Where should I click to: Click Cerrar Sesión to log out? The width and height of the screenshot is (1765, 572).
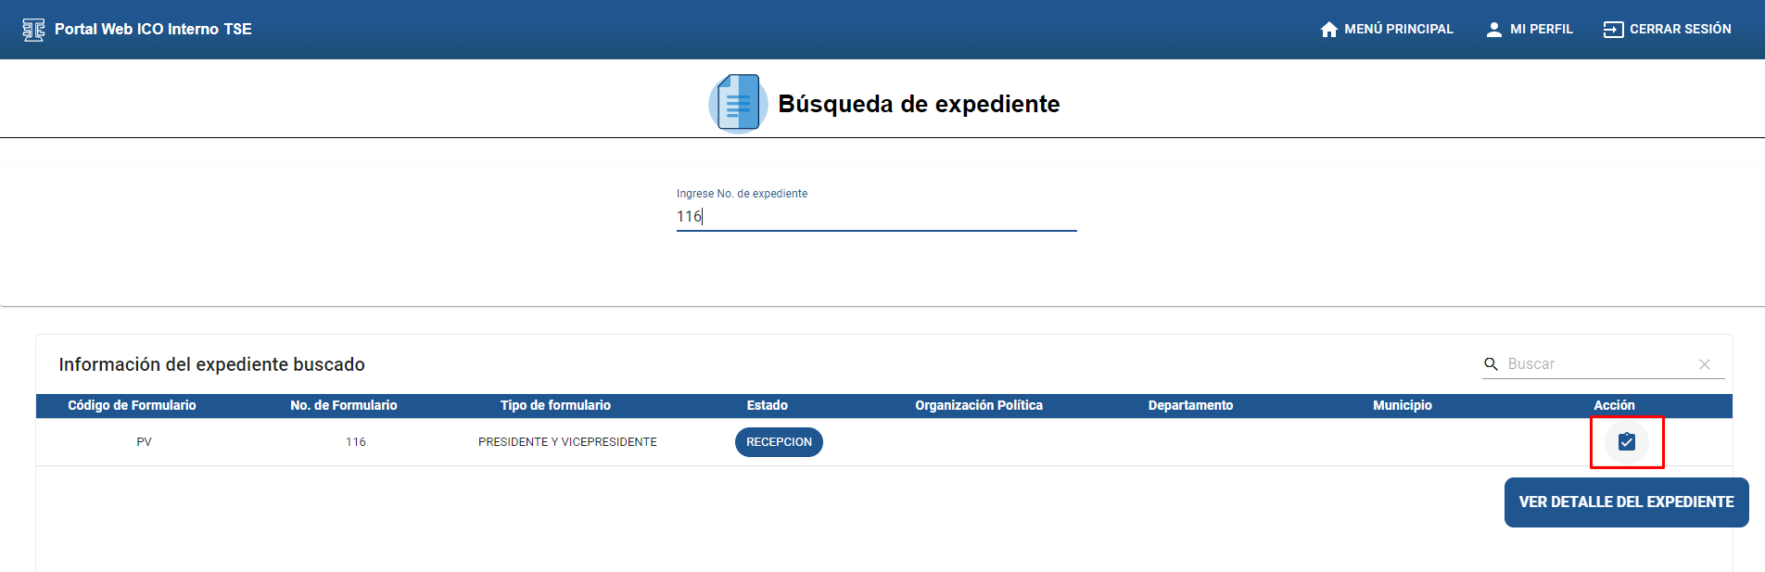[x=1667, y=30]
